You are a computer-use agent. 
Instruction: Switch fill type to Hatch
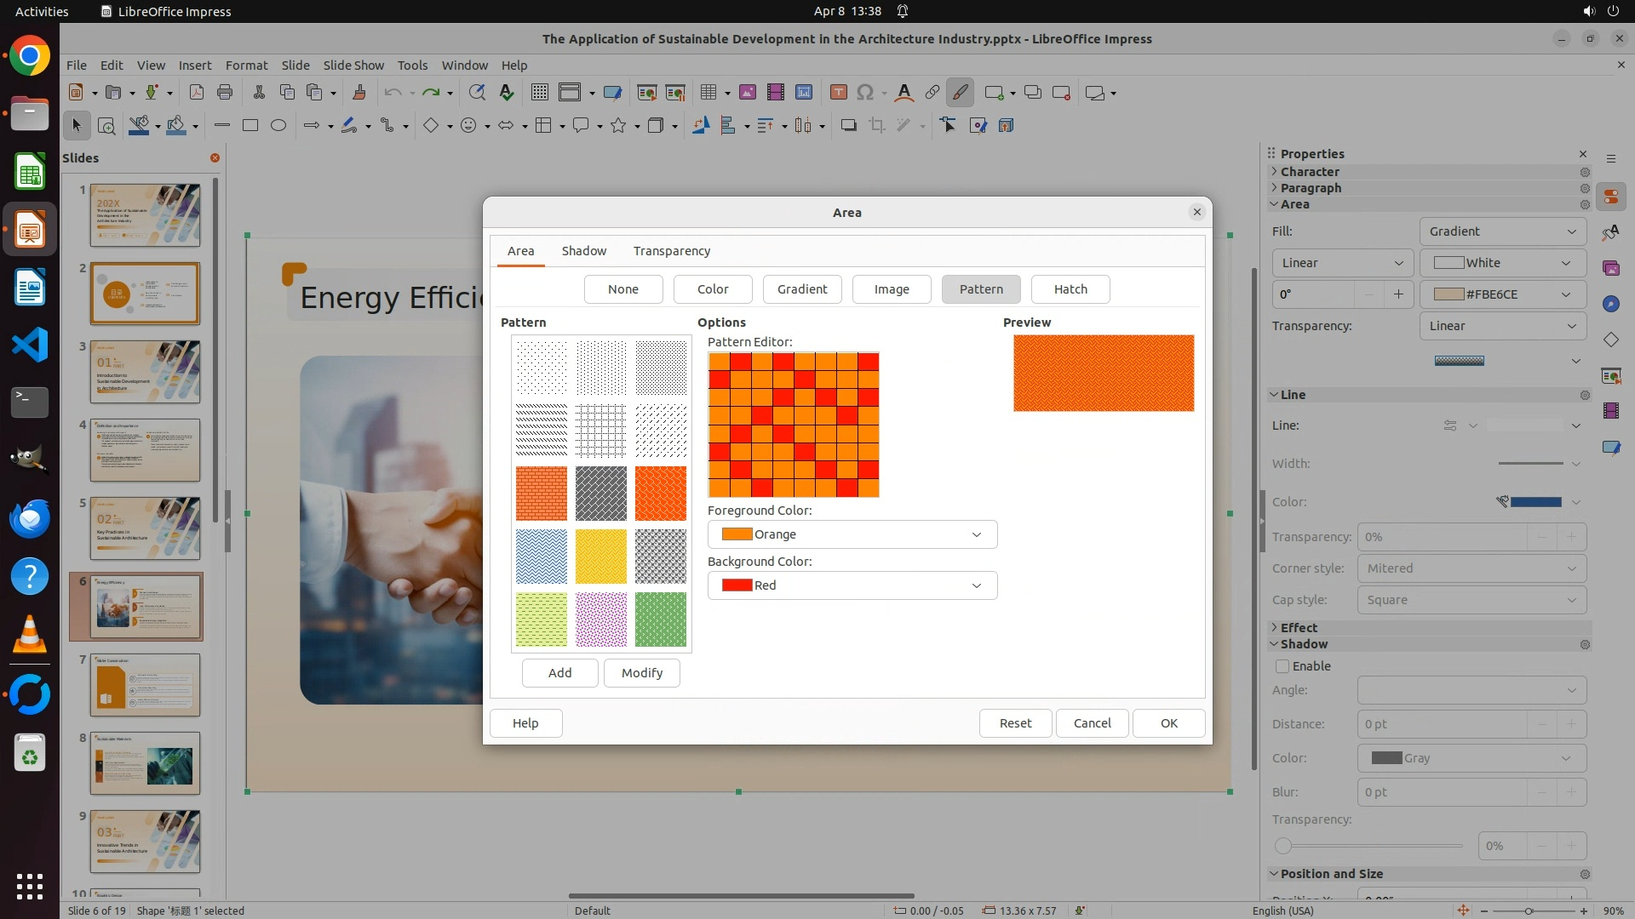1070,289
